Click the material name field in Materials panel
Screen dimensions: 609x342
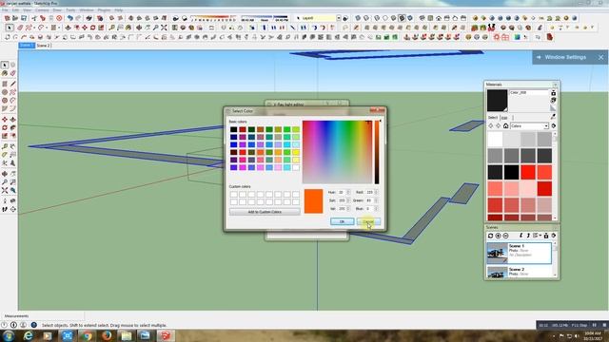(x=529, y=93)
